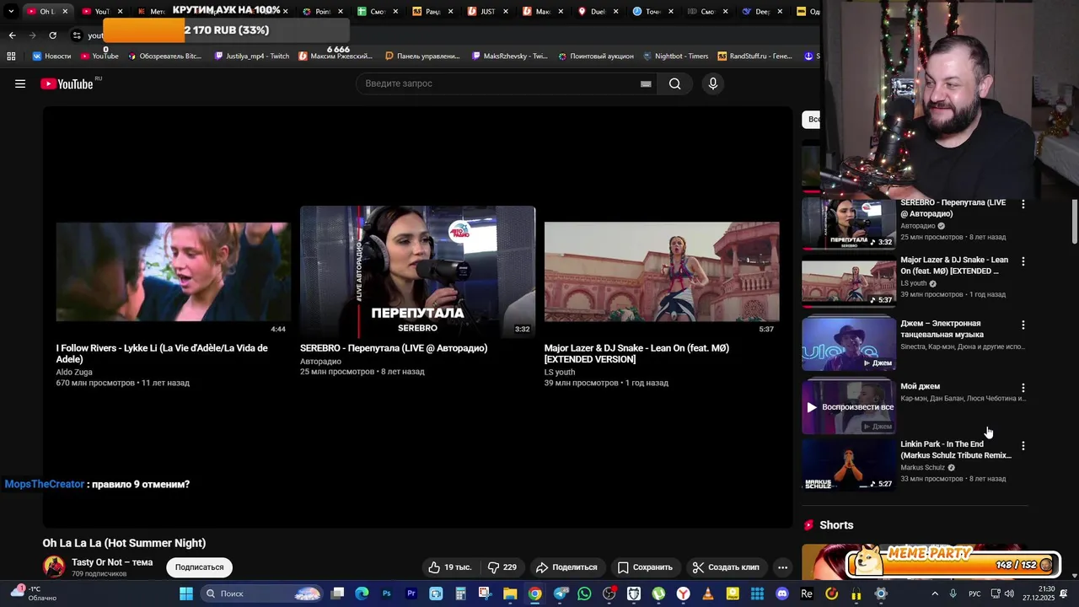
Task: Open options for Джем – Электронная mix
Action: point(1023,325)
